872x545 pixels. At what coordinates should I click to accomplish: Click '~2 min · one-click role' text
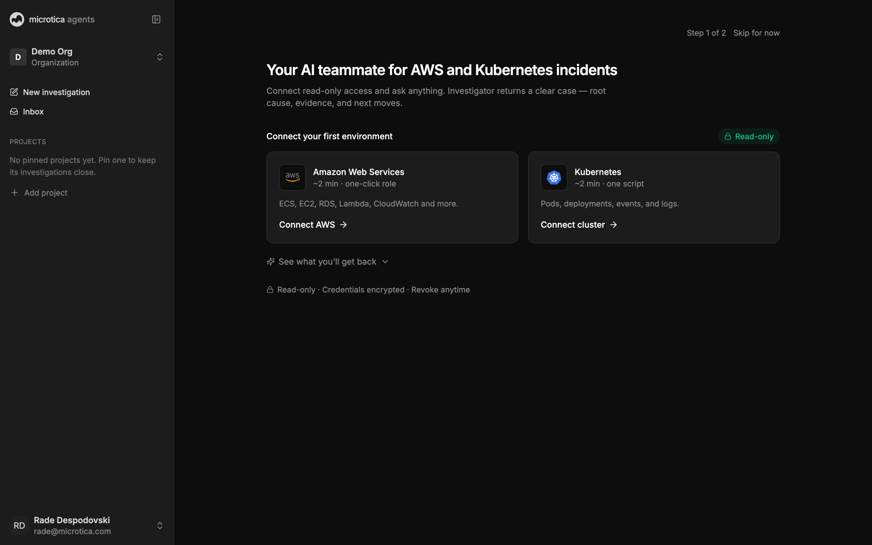pyautogui.click(x=354, y=184)
